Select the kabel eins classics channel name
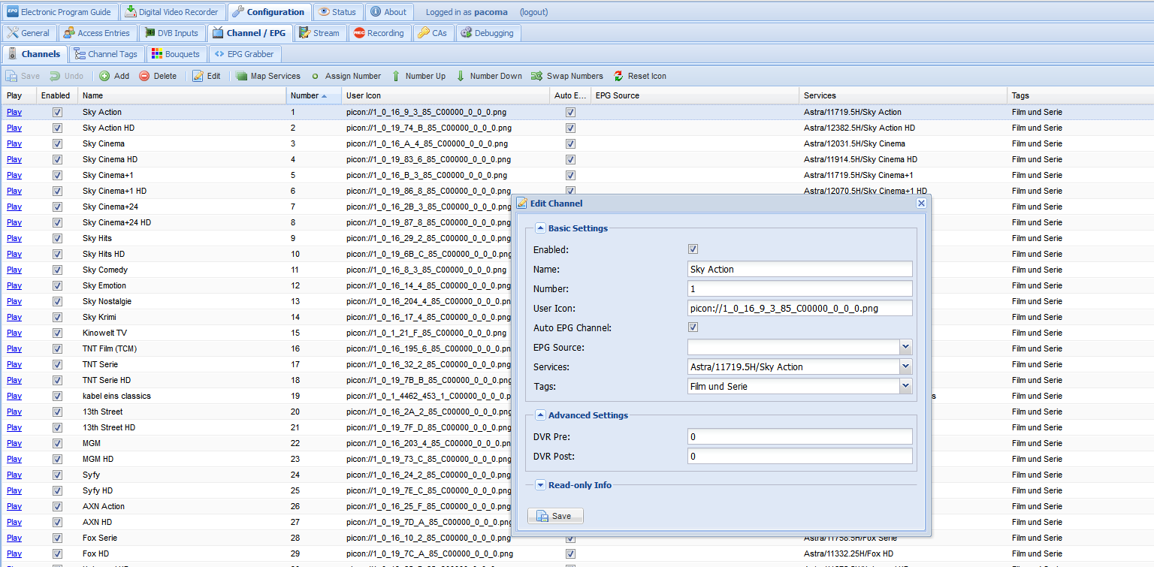Viewport: 1154px width, 567px height. pos(116,396)
